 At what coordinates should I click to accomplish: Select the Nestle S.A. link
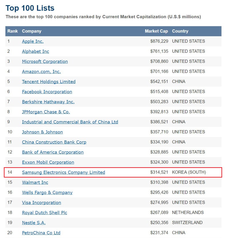pyautogui.click(x=34, y=223)
